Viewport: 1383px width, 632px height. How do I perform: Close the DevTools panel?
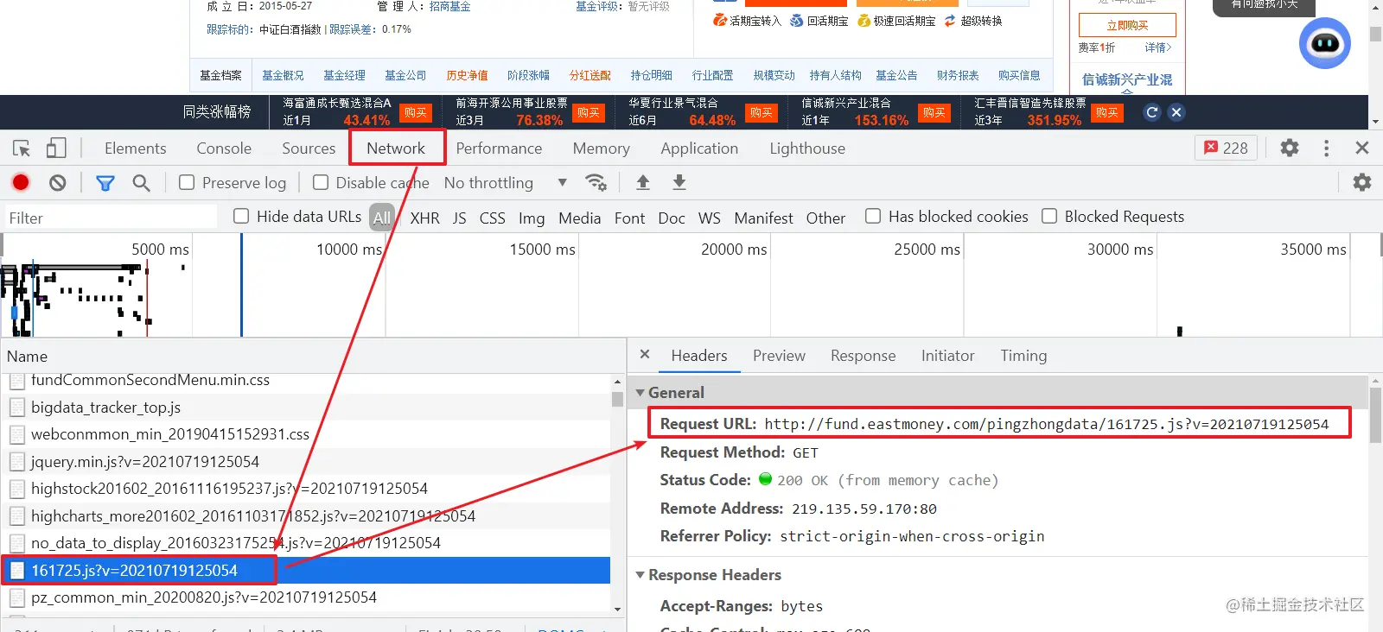click(x=1362, y=148)
